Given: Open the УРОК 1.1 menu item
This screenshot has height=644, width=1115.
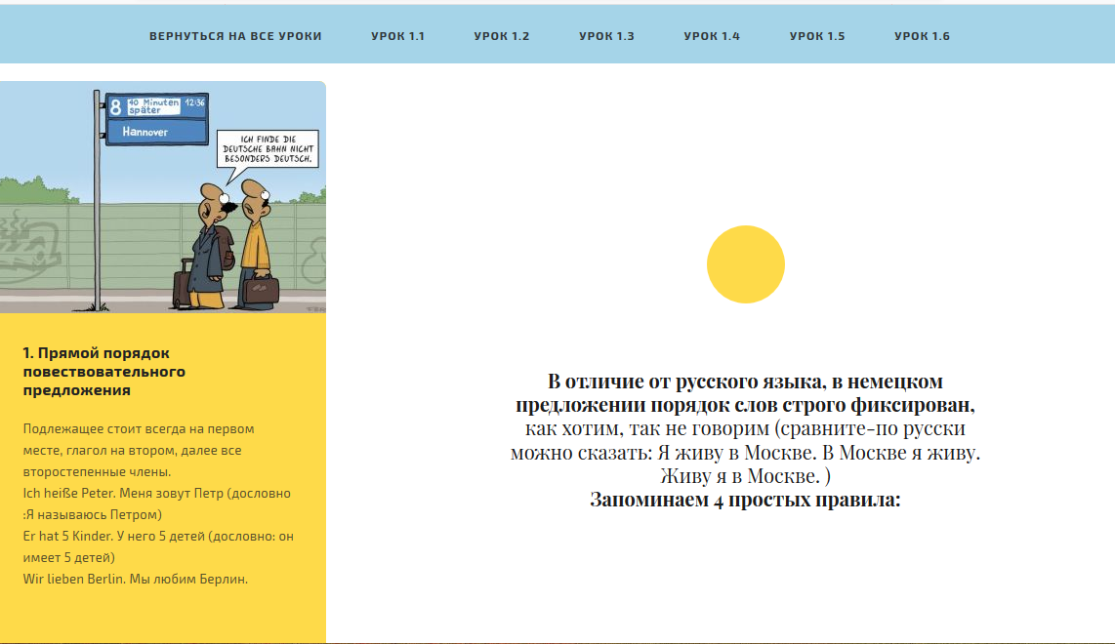Looking at the screenshot, I should point(397,36).
